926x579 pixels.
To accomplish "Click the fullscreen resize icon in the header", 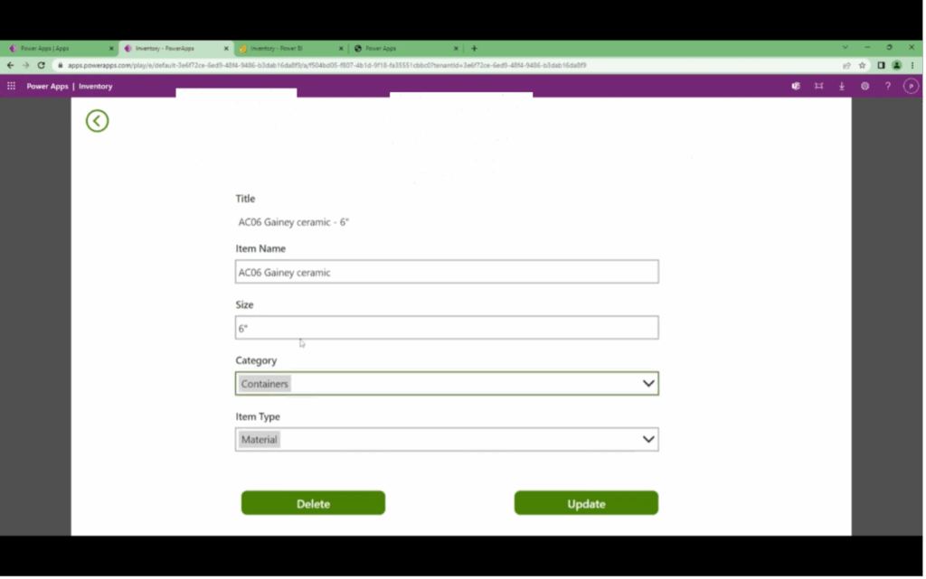I will [818, 86].
